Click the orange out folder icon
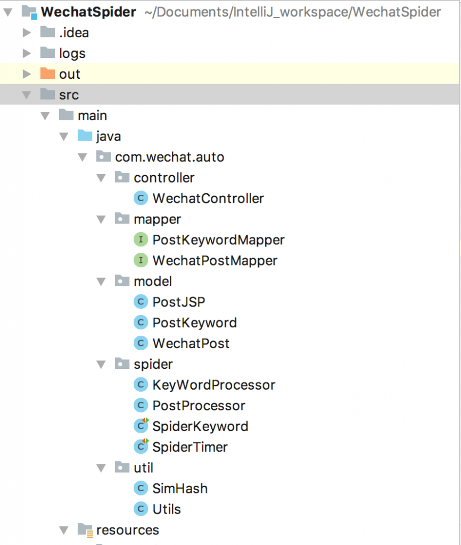The image size is (461, 545). point(48,74)
